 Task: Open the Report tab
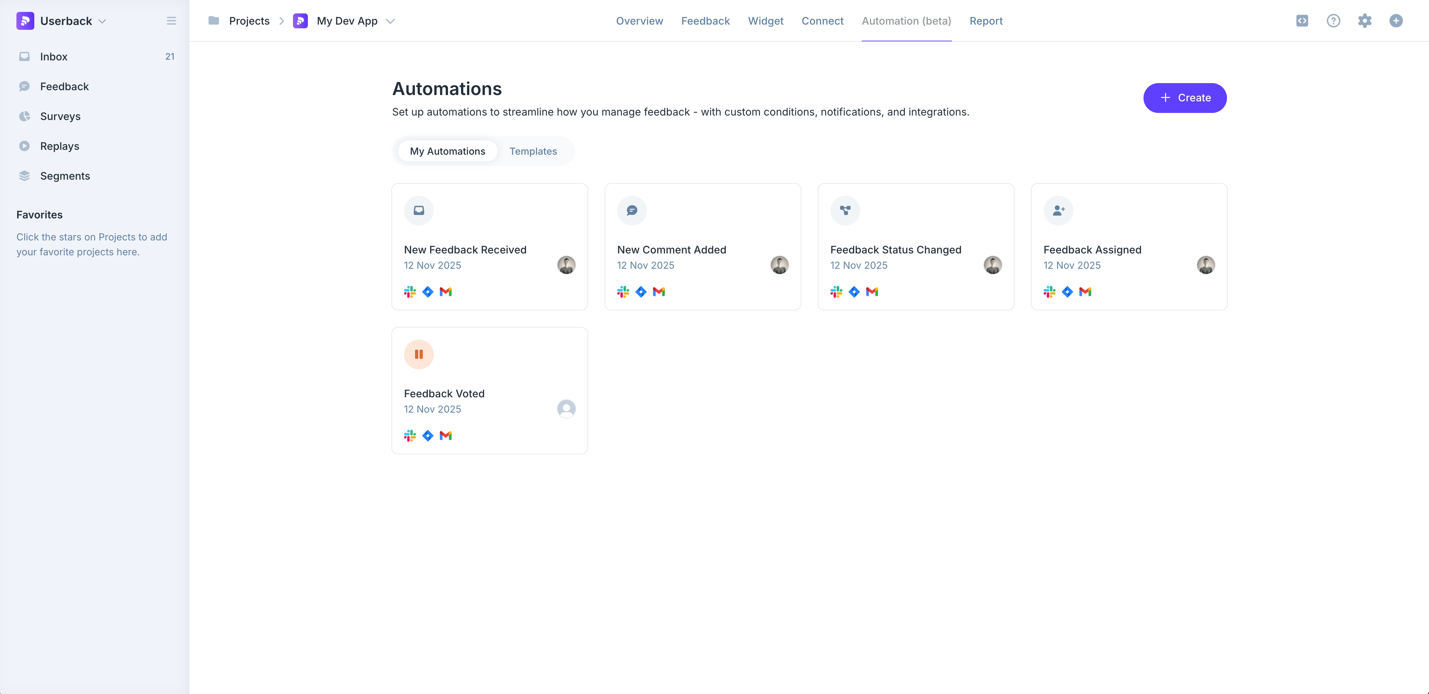point(986,21)
